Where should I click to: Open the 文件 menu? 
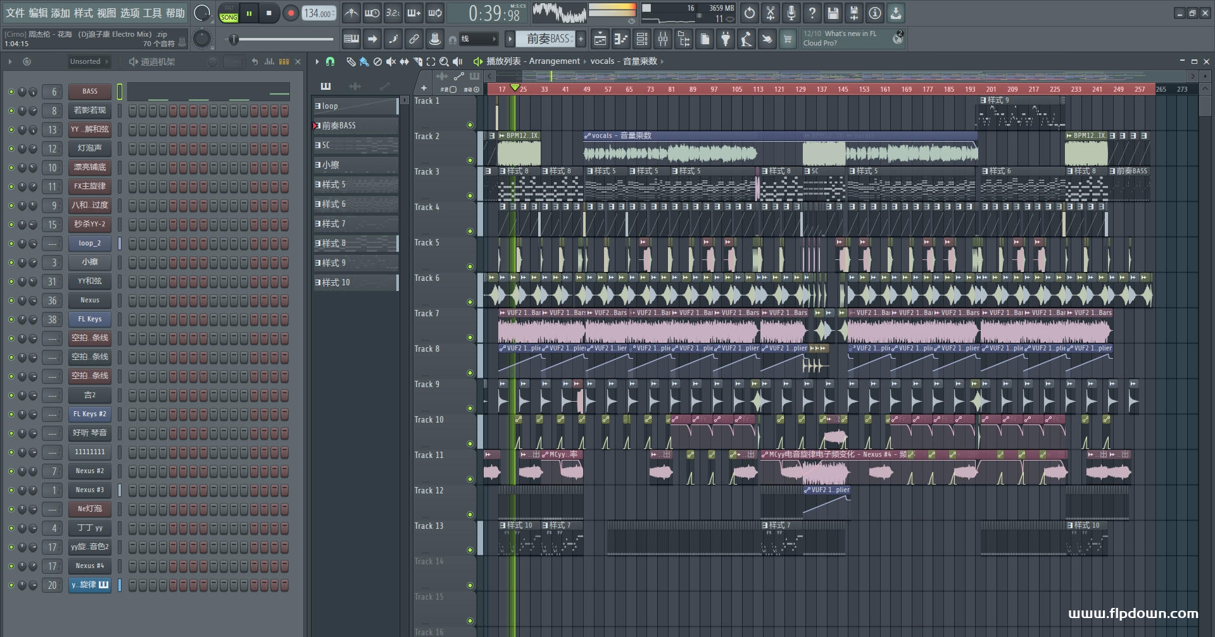coord(15,13)
